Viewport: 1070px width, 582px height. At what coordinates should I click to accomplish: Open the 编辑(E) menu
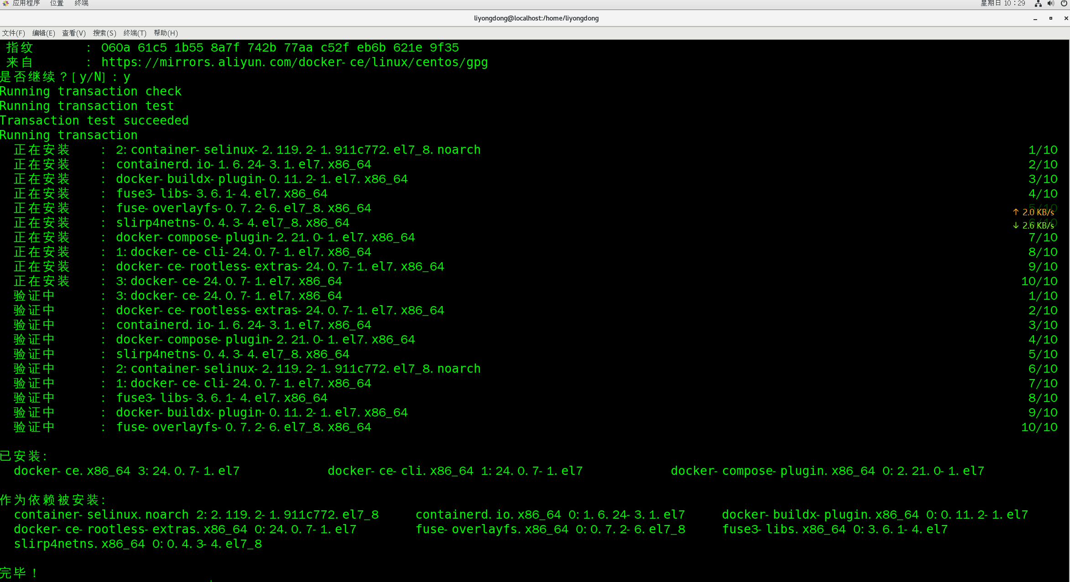(x=43, y=33)
